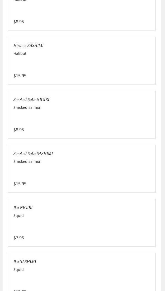Screen dimensions: 165x291
Task: Click Smoked salmon text under Smoked Sake NIGIRI
Action: 27,108
